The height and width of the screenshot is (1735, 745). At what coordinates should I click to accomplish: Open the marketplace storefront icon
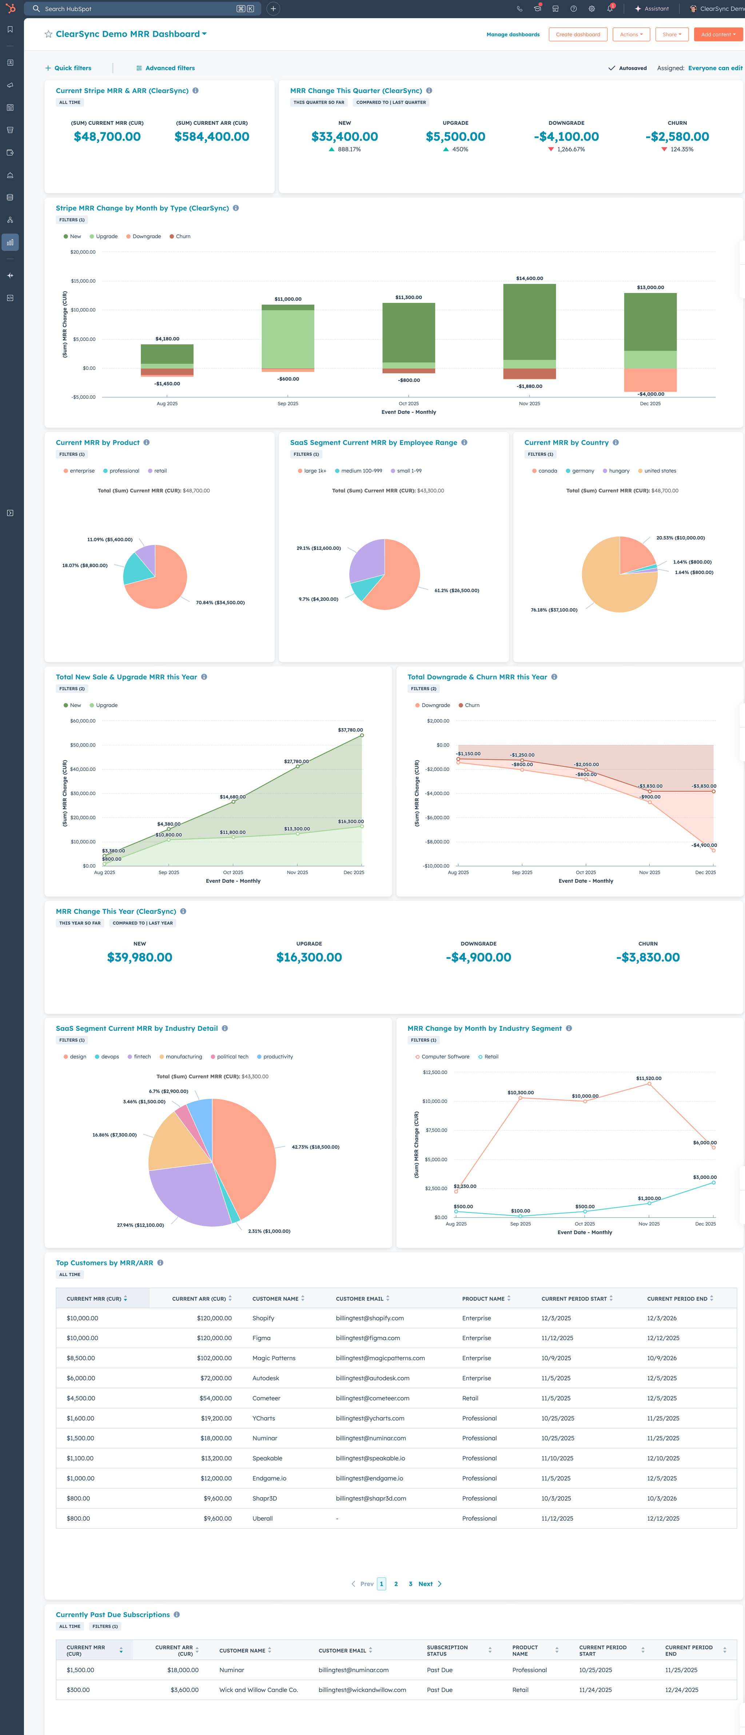pos(555,9)
